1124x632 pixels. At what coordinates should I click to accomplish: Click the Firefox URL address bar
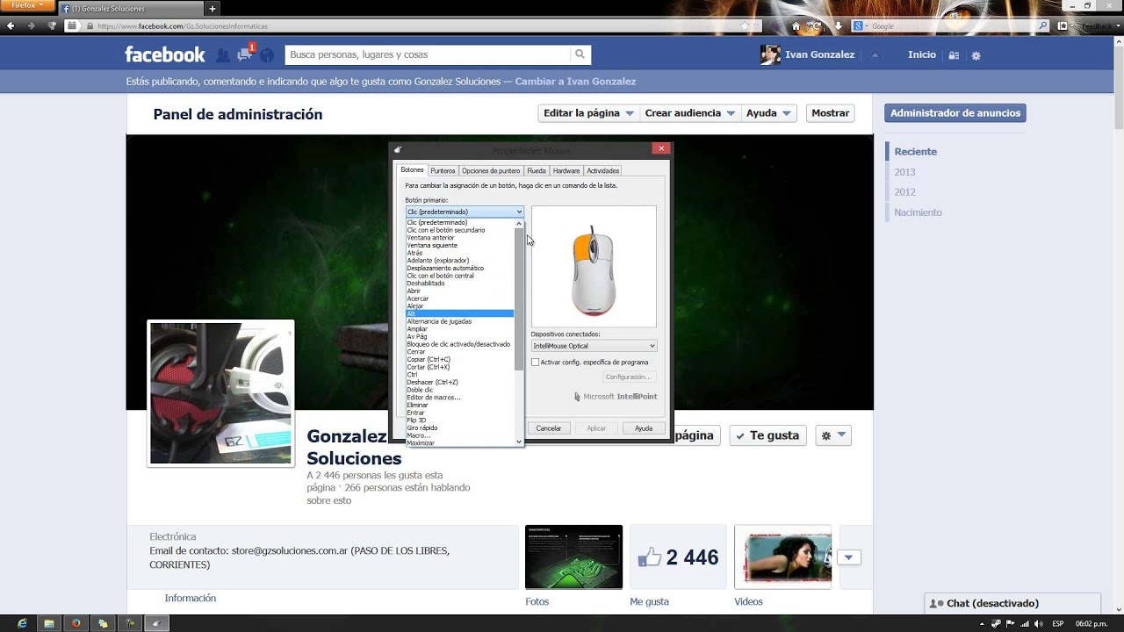tap(413, 26)
